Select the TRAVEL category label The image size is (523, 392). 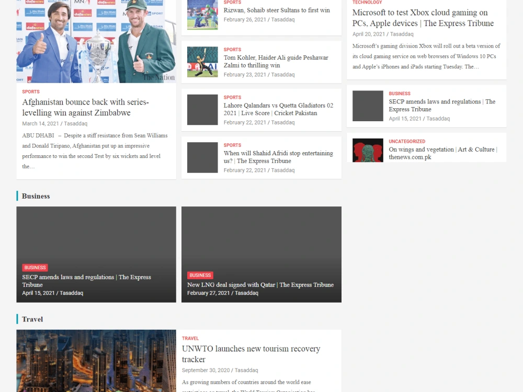click(x=190, y=338)
